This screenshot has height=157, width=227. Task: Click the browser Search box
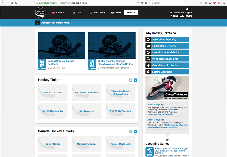(166, 3)
